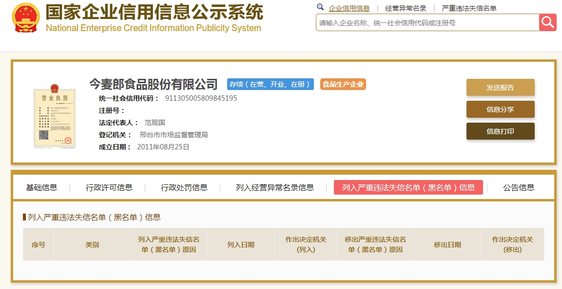The image size is (562, 289).
Task: Click the 统一社会信用代码 label
Action: tap(129, 98)
